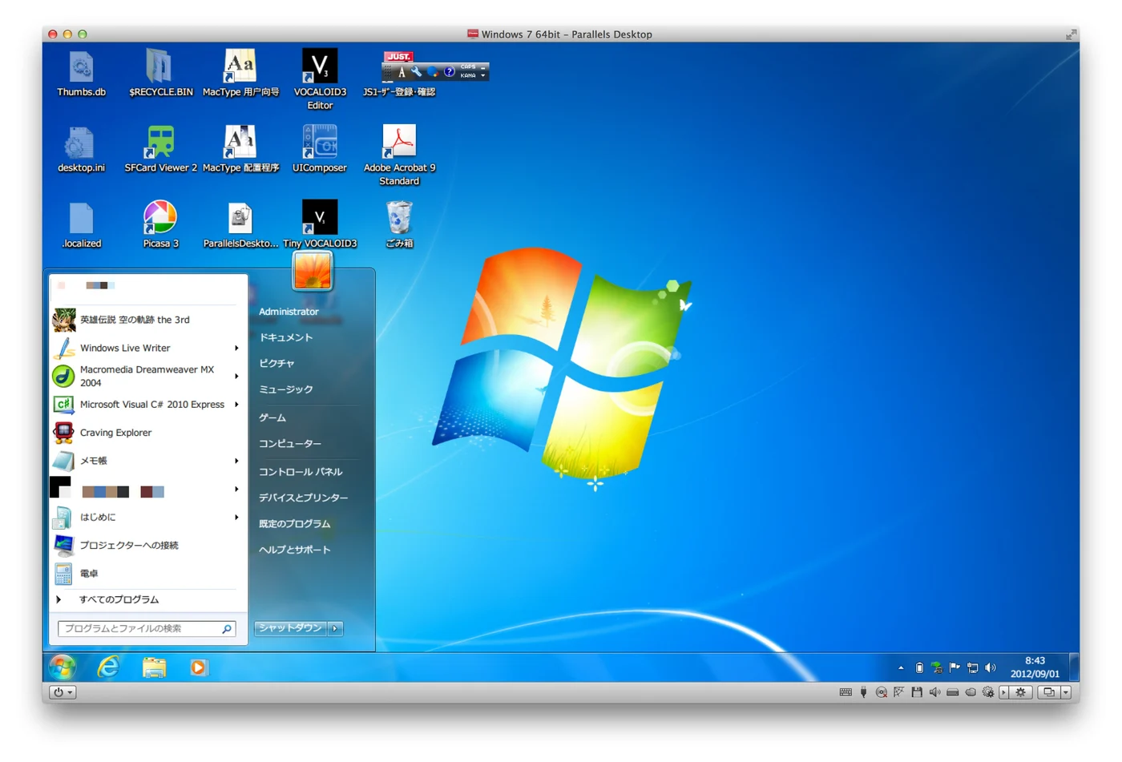Screen dimensions: 1122x762
Task: Open the シャットダウン options arrow
Action: pos(335,628)
